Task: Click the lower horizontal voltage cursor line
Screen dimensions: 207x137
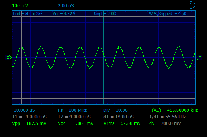Action: pos(103,98)
